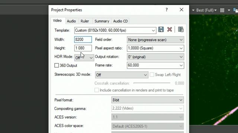238x133 pixels.
Task: Enable the 360 Output checkbox
Action: point(57,65)
